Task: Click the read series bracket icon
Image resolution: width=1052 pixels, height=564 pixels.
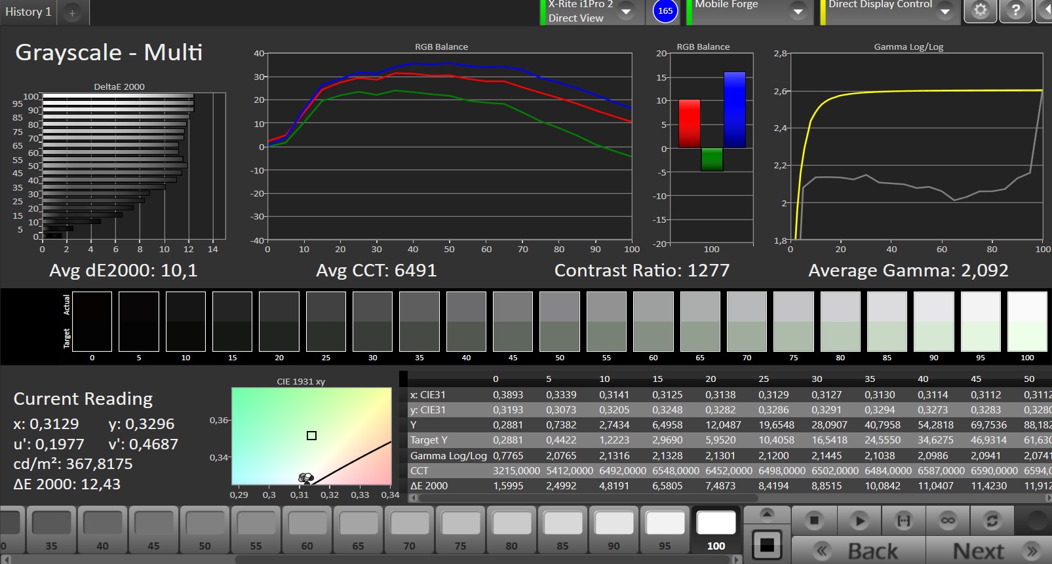Action: pos(903,521)
